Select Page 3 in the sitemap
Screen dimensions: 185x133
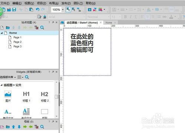tap(17, 47)
